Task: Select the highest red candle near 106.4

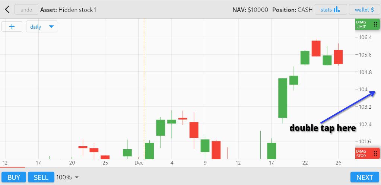Action: 316,48
